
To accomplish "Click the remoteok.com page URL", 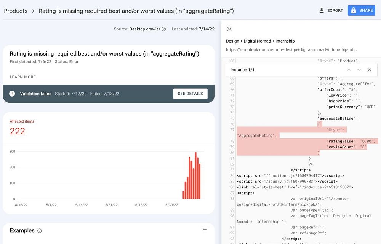I will point(291,50).
